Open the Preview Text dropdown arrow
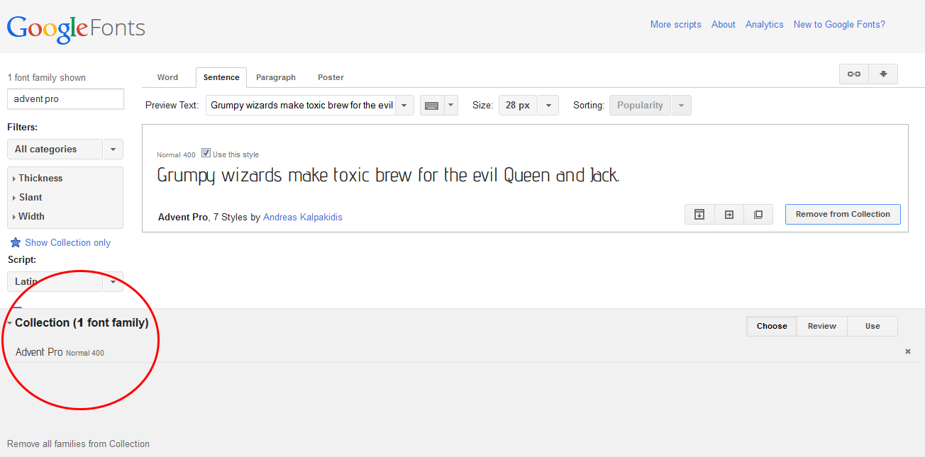Image resolution: width=925 pixels, height=457 pixels. pos(404,106)
